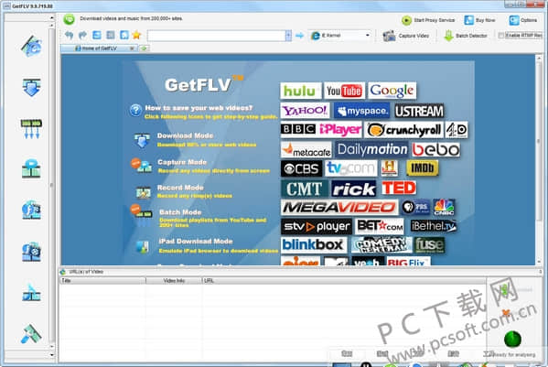The image size is (548, 367).
Task: Open the hammer tools icon in sidebar
Action: pyautogui.click(x=31, y=334)
